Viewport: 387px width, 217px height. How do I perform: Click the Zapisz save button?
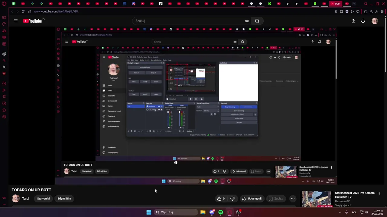pyautogui.click(x=276, y=199)
